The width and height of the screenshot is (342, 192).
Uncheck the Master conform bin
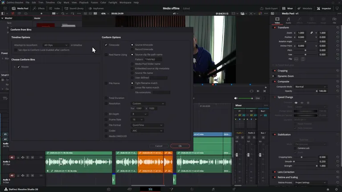[x=19, y=67]
